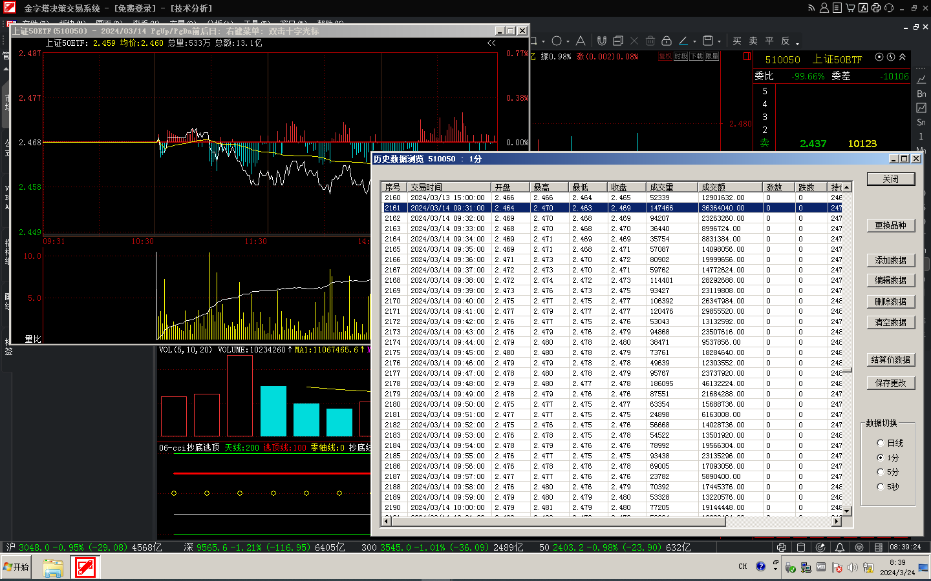Click the radar scan icon in status bar
Screen dimensions: 931x581
point(820,547)
